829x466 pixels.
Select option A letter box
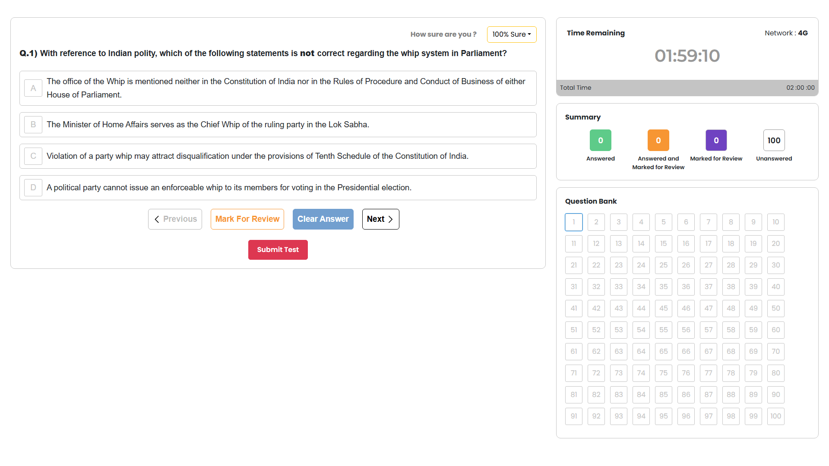point(33,88)
